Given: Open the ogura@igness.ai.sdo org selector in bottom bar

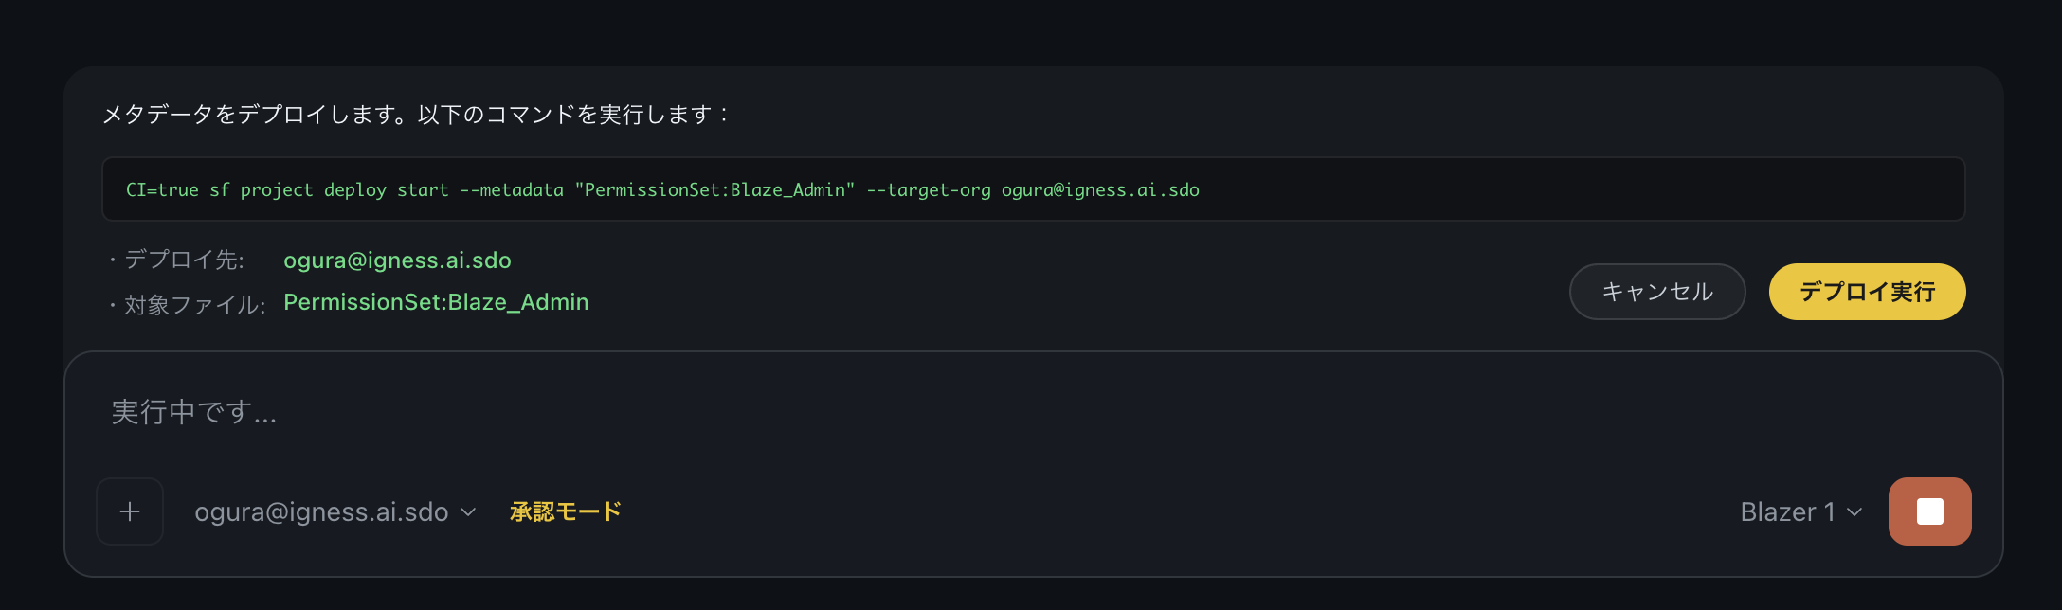Looking at the screenshot, I should pyautogui.click(x=321, y=511).
